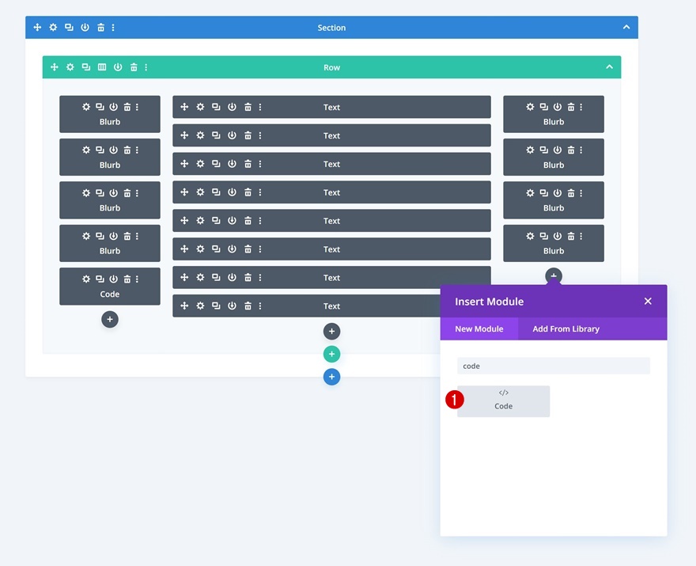This screenshot has height=566, width=696.
Task: Collapse the Section with its chevron
Action: pyautogui.click(x=626, y=27)
